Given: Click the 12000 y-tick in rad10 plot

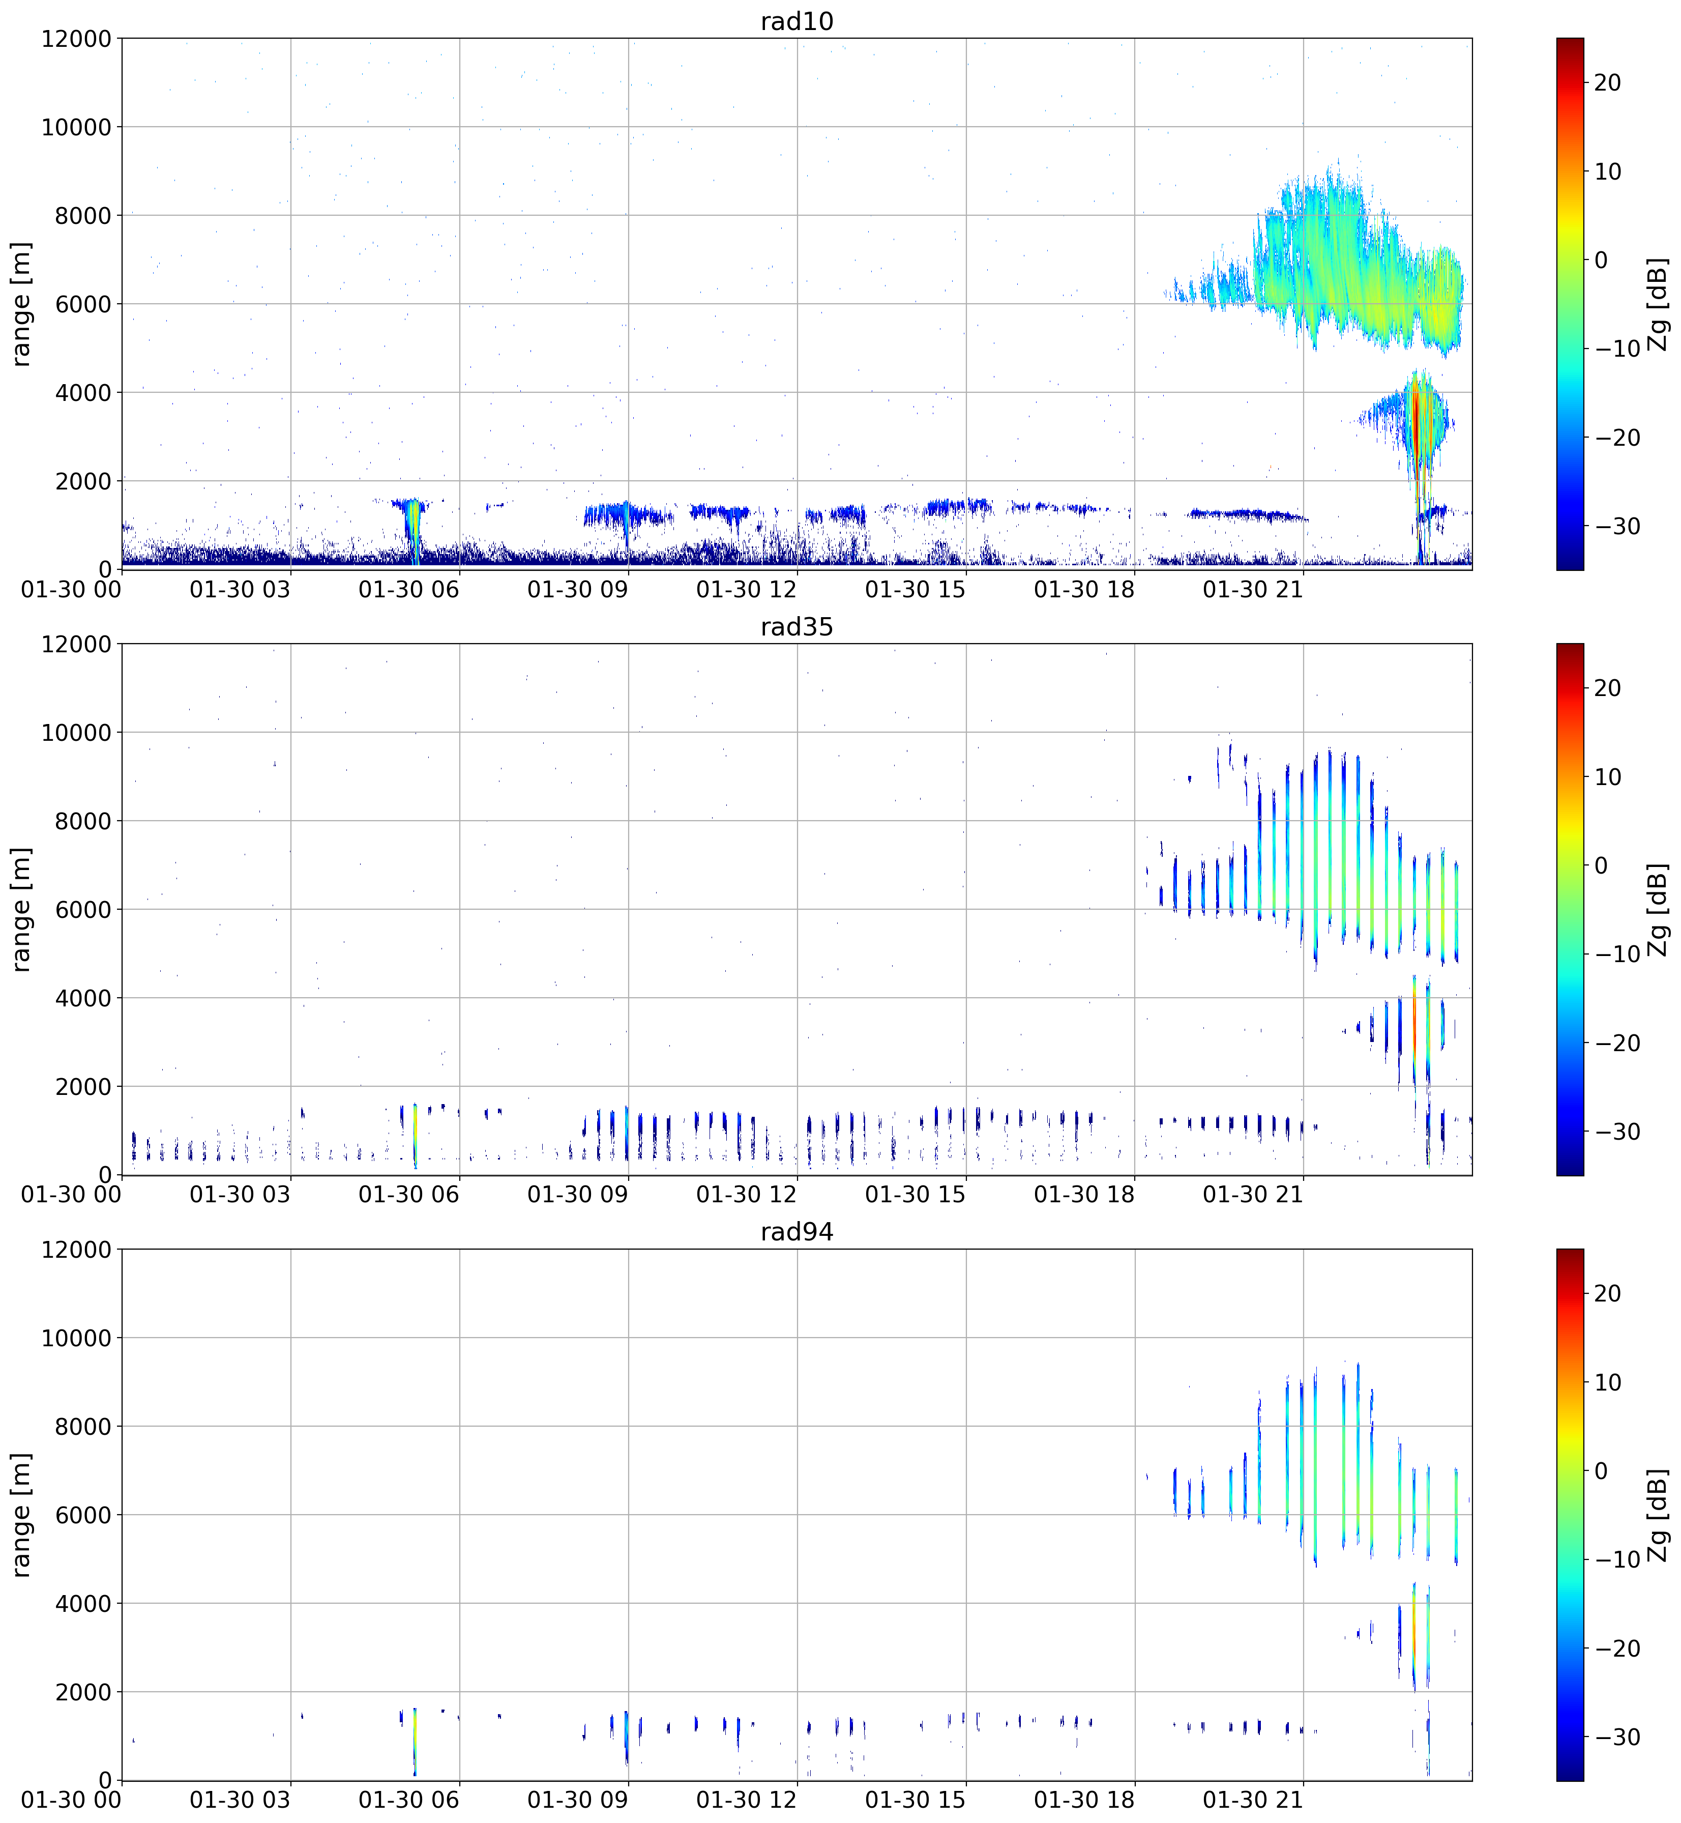Looking at the screenshot, I should click(x=75, y=39).
